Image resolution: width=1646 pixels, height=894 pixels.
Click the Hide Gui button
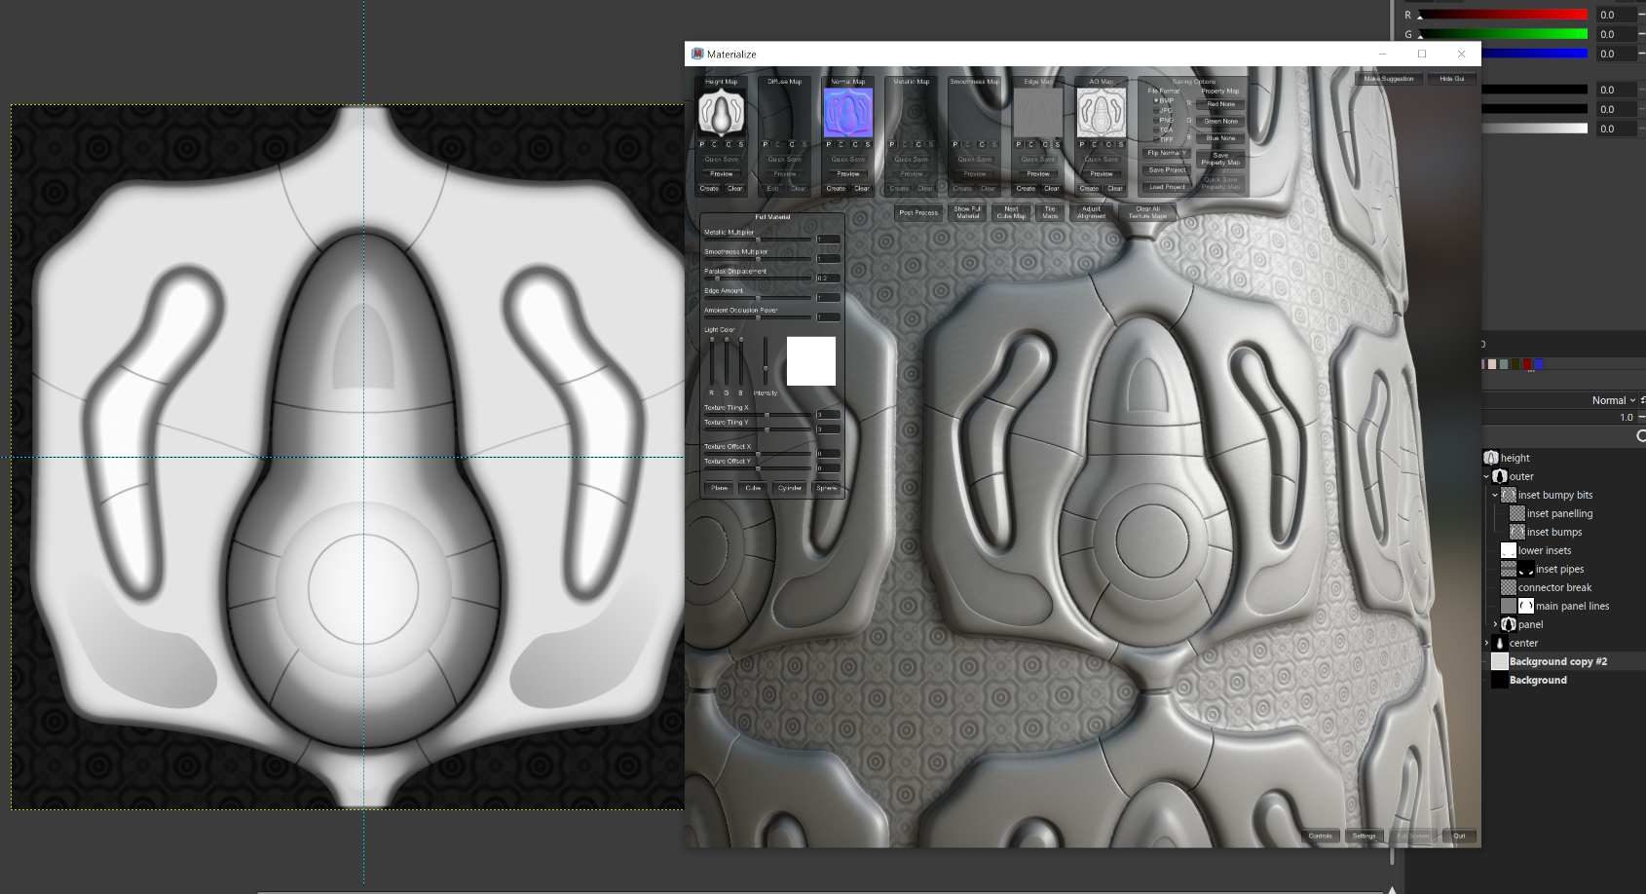point(1452,79)
